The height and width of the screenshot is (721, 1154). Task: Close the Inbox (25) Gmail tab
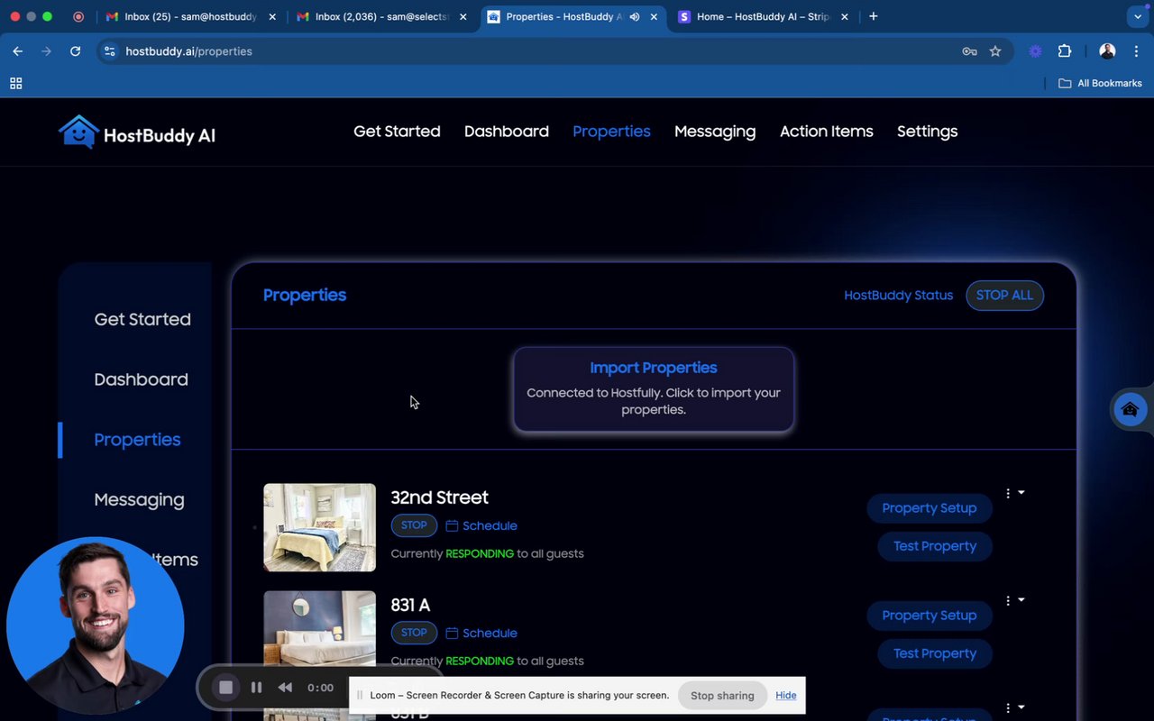[x=272, y=16]
